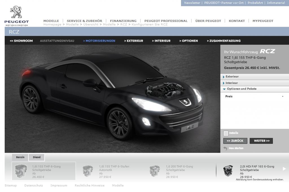The image size is (289, 192).
Task: Go back to the Showroom
Action: pos(21,41)
